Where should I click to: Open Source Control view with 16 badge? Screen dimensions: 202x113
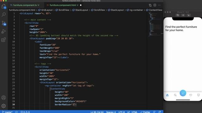(x=3, y=23)
